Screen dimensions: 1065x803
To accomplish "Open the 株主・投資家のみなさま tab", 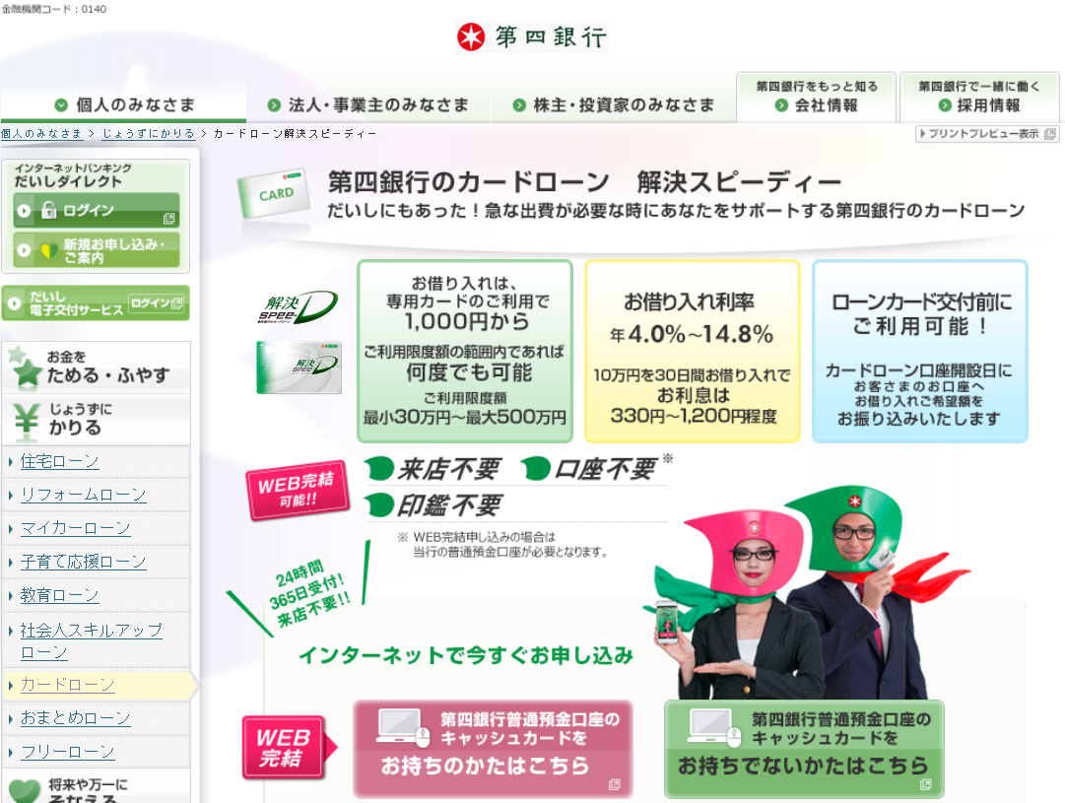I will click(614, 104).
